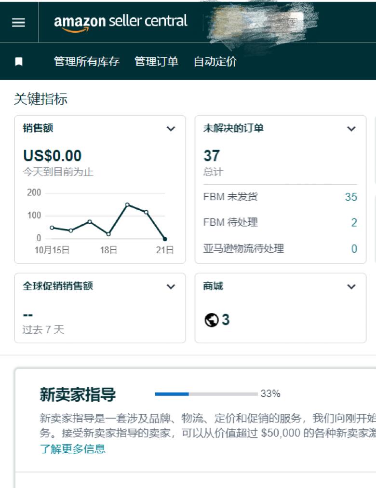
Task: Click the 18日 axis label
Action: [108, 250]
